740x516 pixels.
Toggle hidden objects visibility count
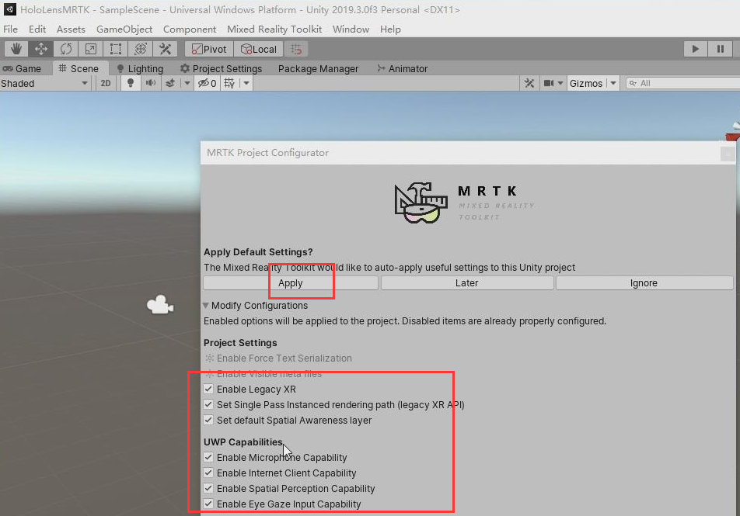tap(208, 83)
